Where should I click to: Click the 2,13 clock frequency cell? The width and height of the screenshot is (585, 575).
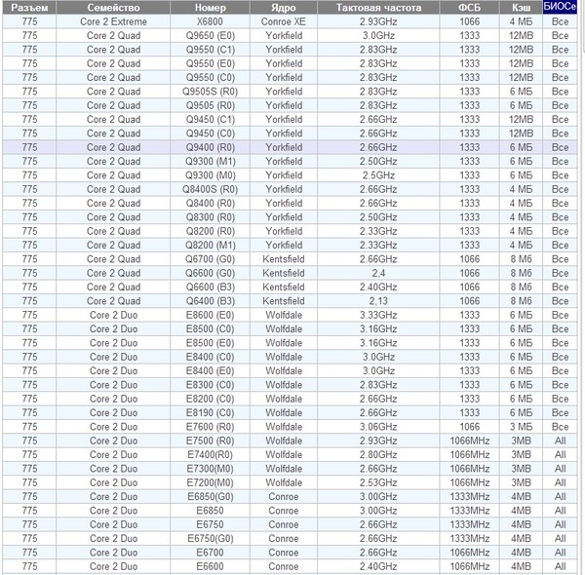378,301
